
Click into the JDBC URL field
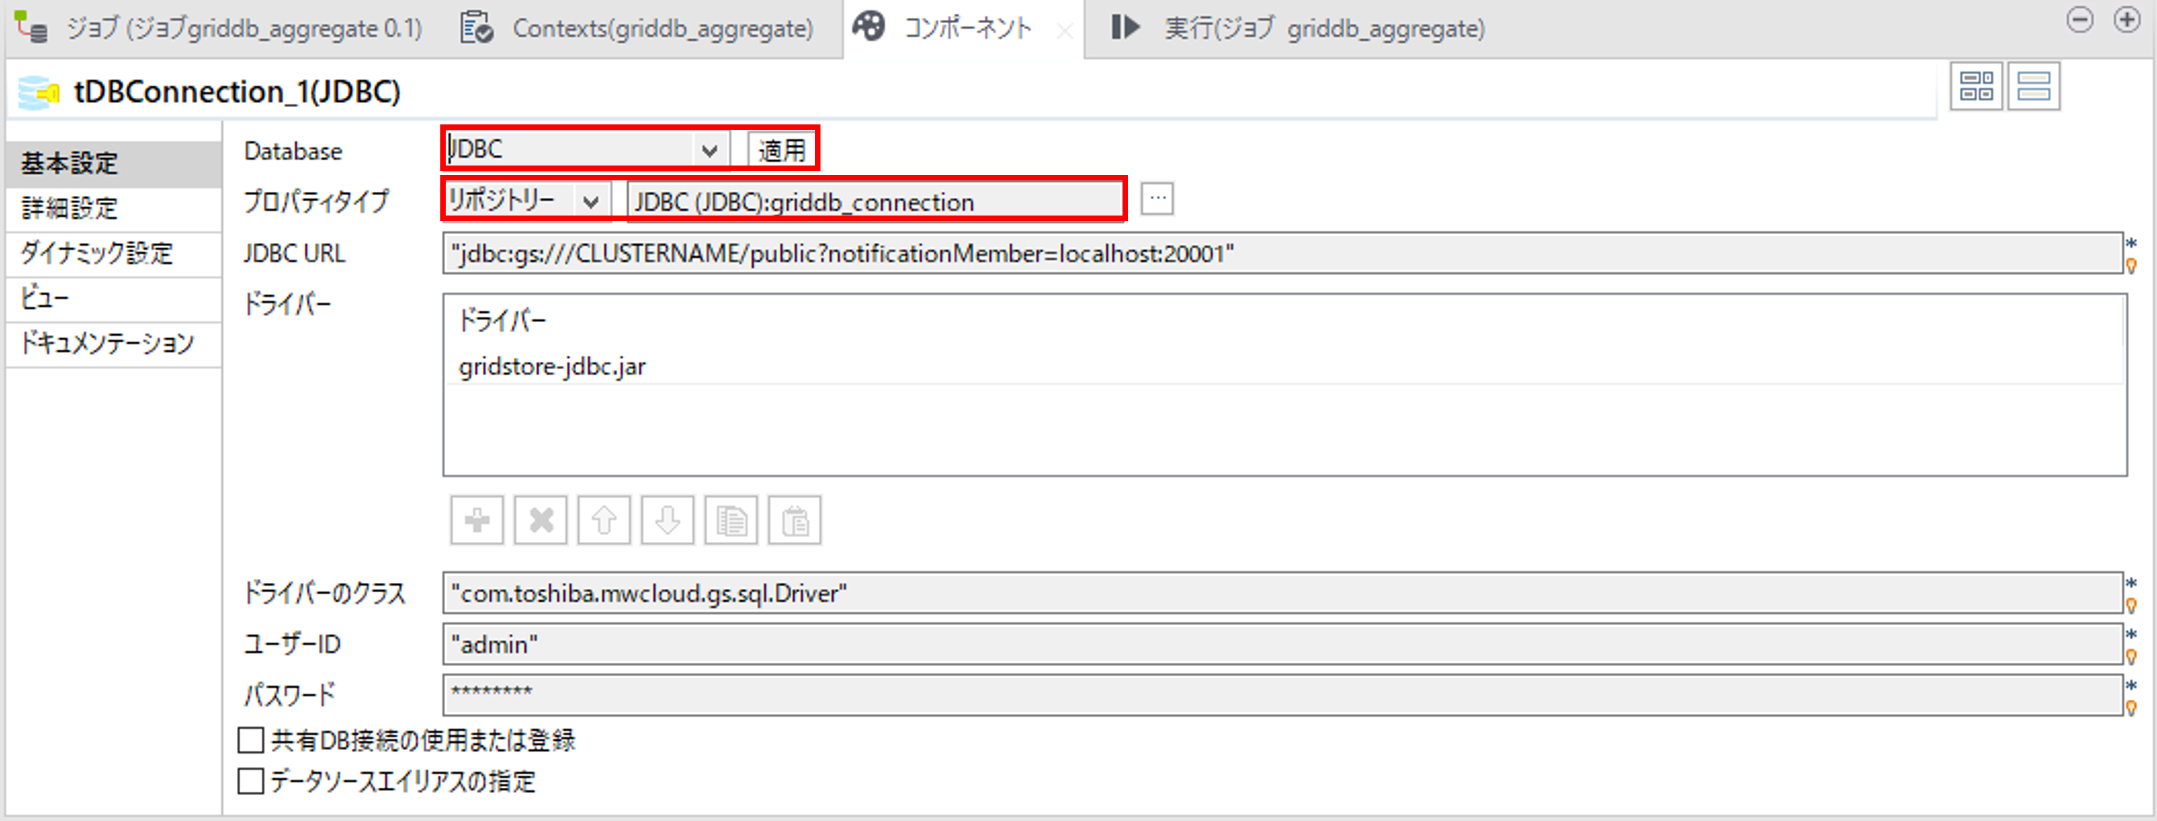1281,254
